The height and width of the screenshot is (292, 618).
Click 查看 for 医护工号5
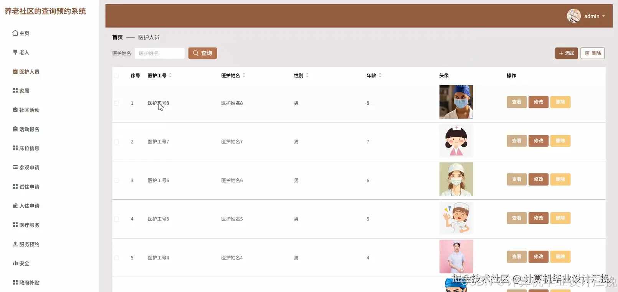click(x=517, y=218)
